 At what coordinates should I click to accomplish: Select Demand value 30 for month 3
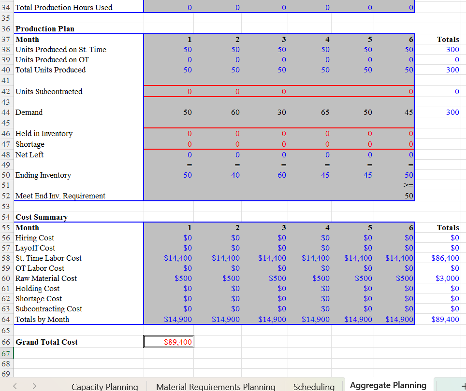[282, 112]
